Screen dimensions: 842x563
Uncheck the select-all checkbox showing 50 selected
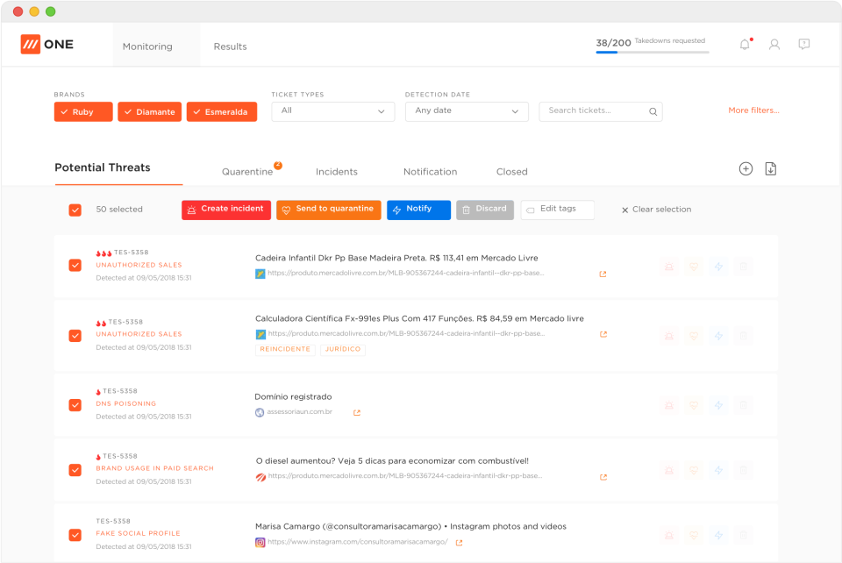point(75,210)
